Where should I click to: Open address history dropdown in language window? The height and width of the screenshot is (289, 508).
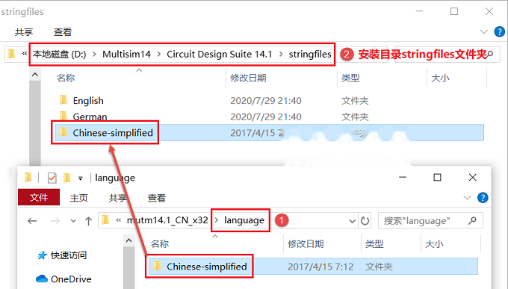tap(352, 221)
